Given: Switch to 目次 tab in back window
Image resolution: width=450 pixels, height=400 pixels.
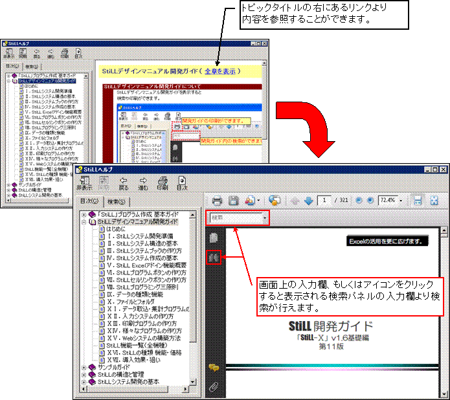Looking at the screenshot, I should pos(12,66).
